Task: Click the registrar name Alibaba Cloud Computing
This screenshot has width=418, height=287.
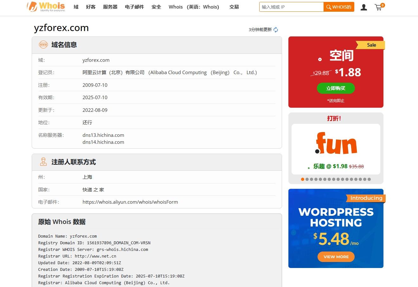Action: 170,72
